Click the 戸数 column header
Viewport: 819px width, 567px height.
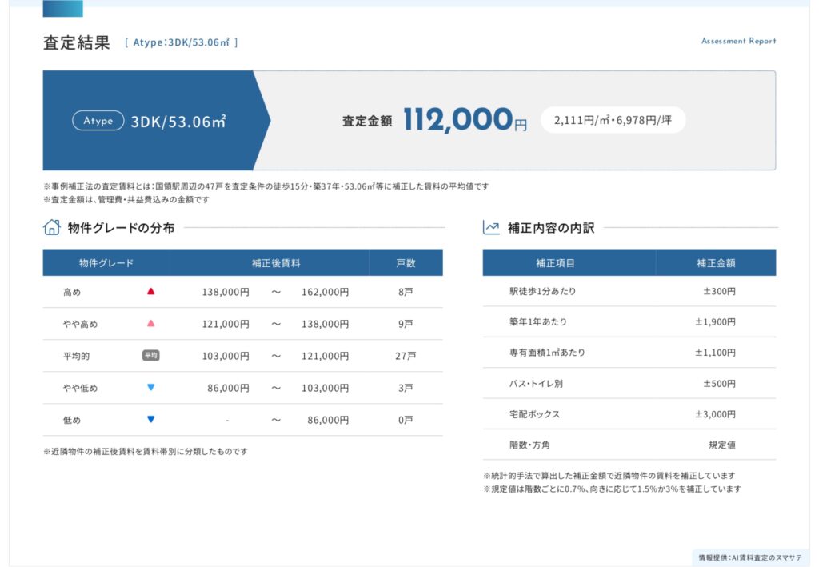click(406, 263)
